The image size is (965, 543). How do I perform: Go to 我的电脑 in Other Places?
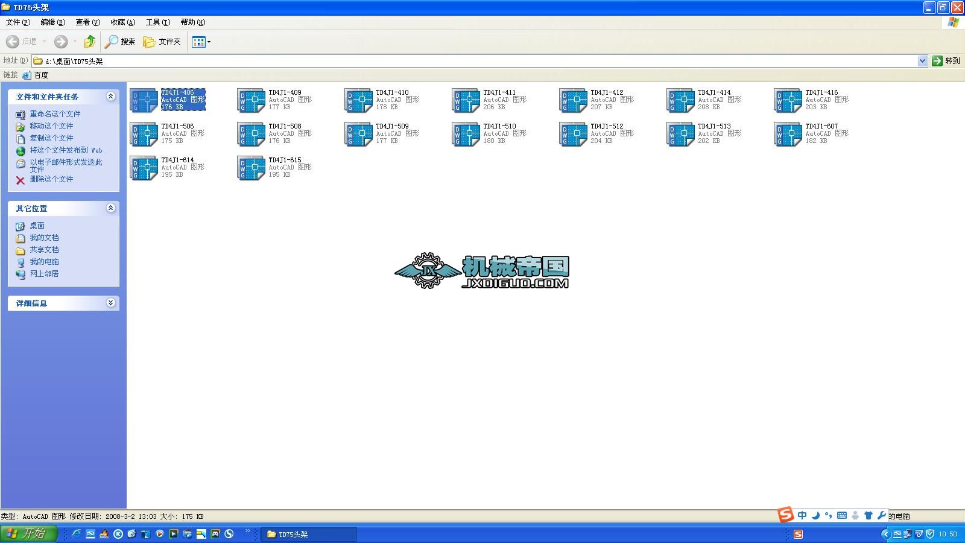click(x=44, y=262)
